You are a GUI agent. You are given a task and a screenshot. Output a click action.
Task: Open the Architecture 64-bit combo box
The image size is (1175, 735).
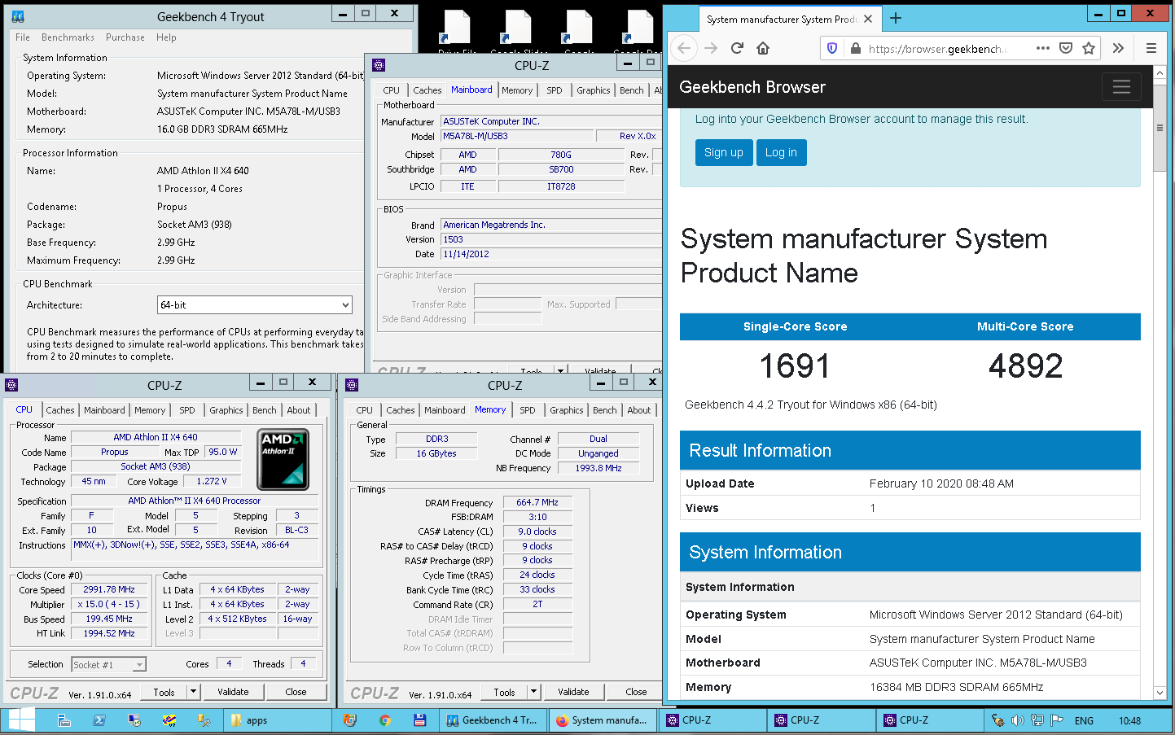(x=254, y=305)
